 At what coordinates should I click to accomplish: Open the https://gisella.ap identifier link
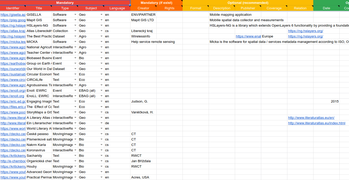tap(13, 15)
